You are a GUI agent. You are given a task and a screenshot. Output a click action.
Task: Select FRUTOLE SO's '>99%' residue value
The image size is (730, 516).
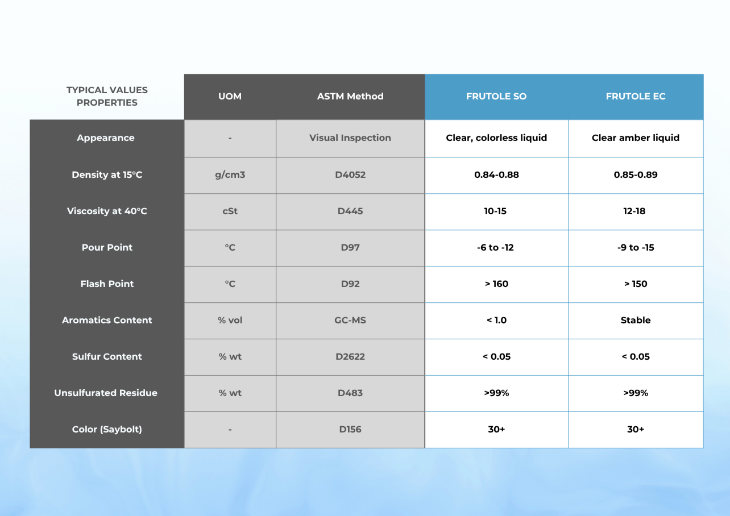tap(496, 393)
